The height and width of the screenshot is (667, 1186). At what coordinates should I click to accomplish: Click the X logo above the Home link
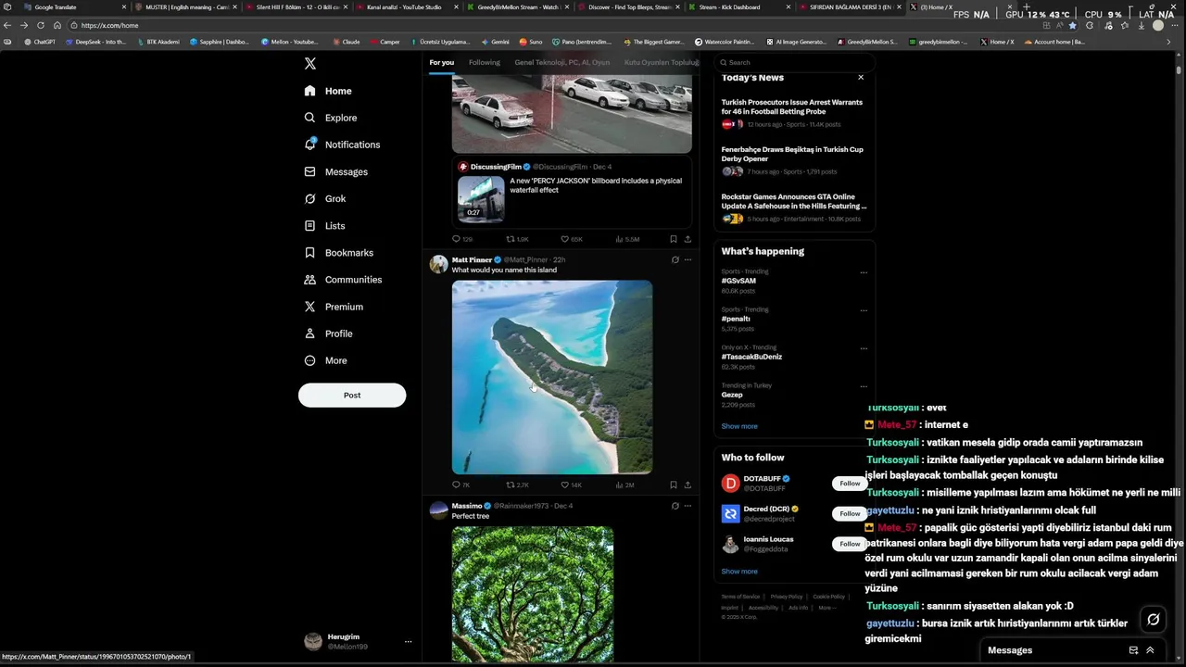[310, 63]
